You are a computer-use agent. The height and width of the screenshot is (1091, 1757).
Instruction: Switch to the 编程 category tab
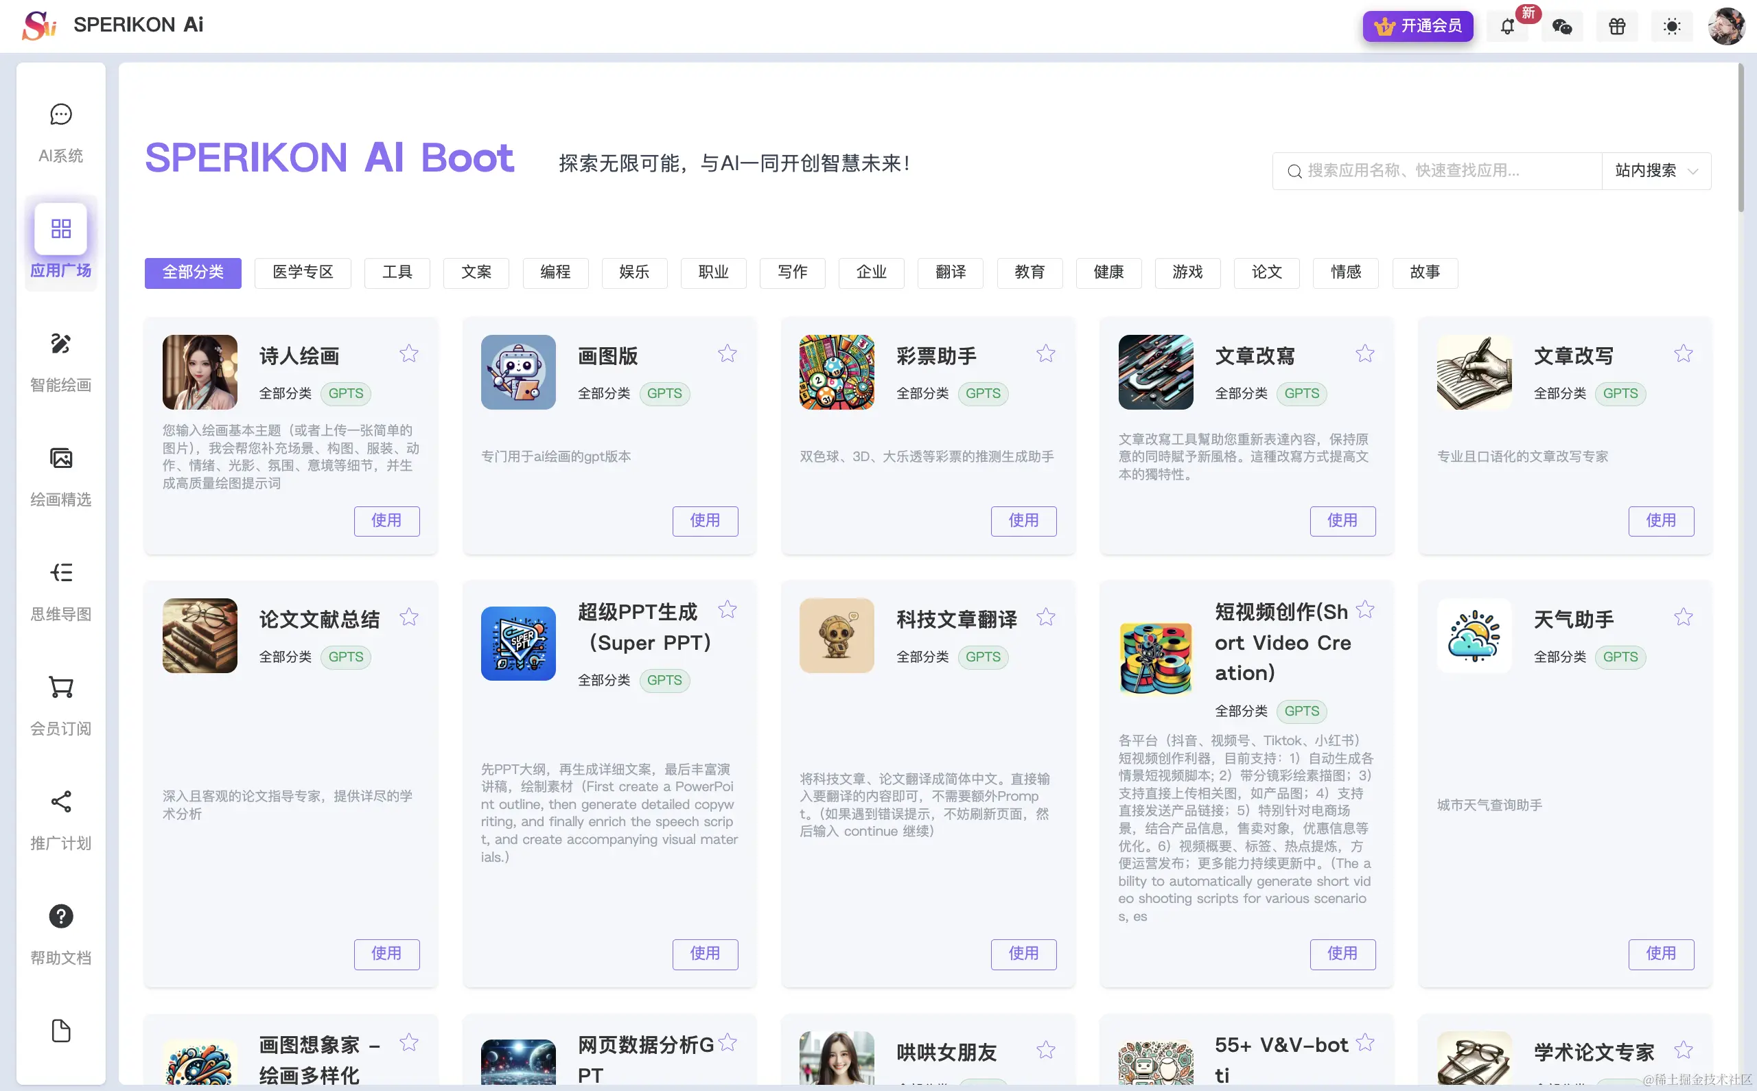tap(555, 272)
